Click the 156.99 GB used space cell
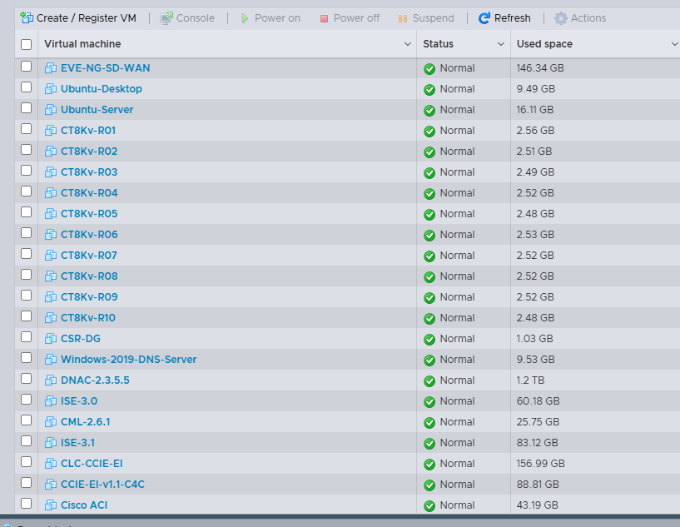Viewport: 680px width, 527px height. [x=540, y=464]
